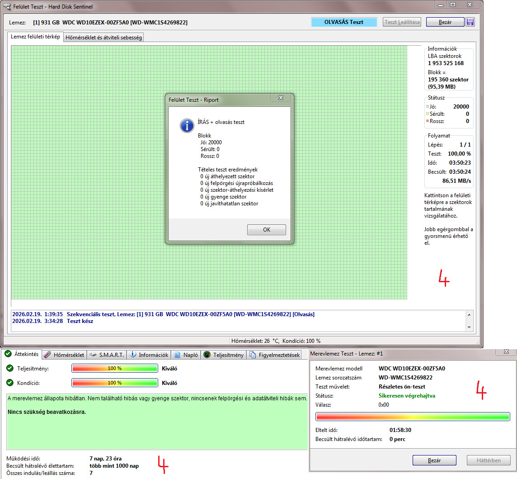Click OK in the Felület Teszt Riport dialog
The image size is (517, 479).
[267, 230]
